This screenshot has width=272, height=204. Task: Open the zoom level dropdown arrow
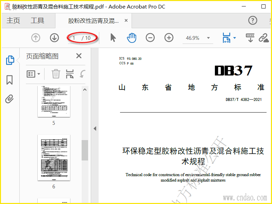coord(208,38)
